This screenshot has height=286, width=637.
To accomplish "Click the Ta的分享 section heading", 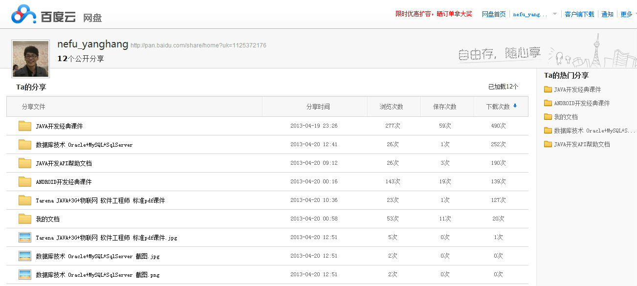I will pos(31,87).
